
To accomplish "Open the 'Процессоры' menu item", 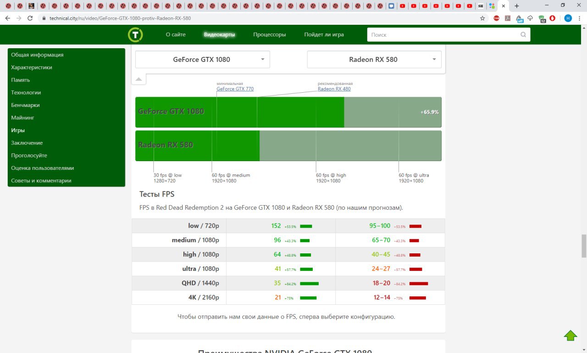I will (x=270, y=34).
